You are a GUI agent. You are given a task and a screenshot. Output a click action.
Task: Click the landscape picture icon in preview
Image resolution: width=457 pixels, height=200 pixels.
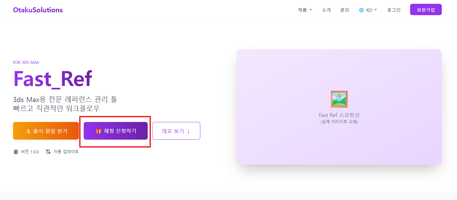point(339,99)
